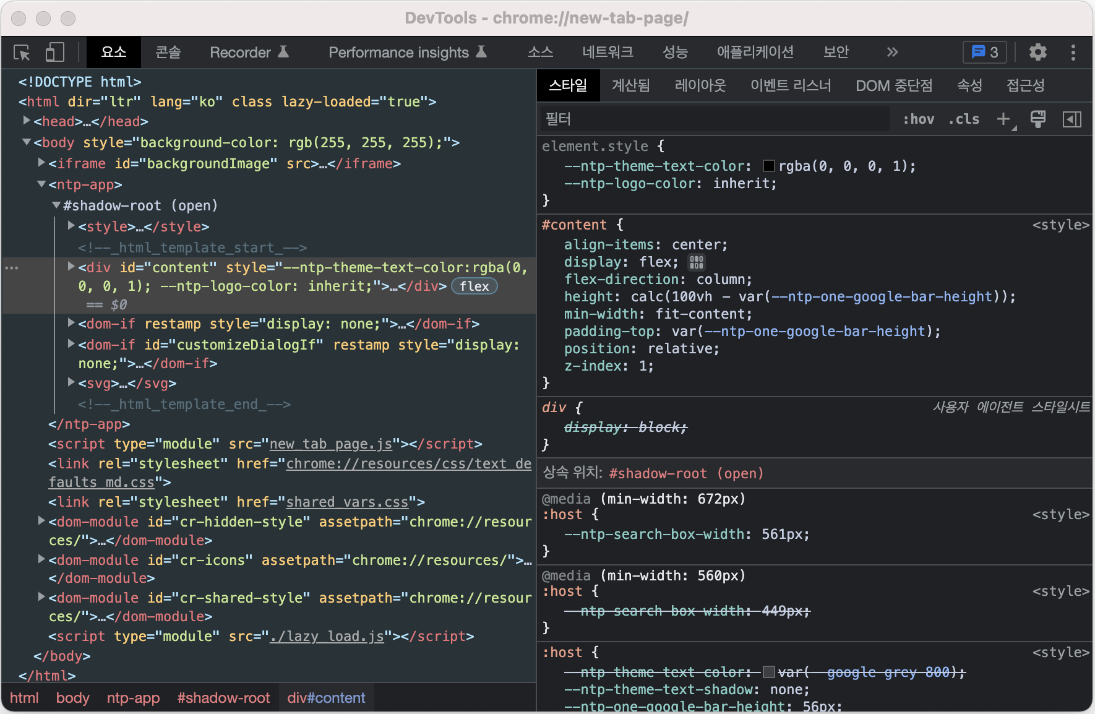Show more tabs via double chevron
This screenshot has width=1095, height=714.
coord(892,53)
